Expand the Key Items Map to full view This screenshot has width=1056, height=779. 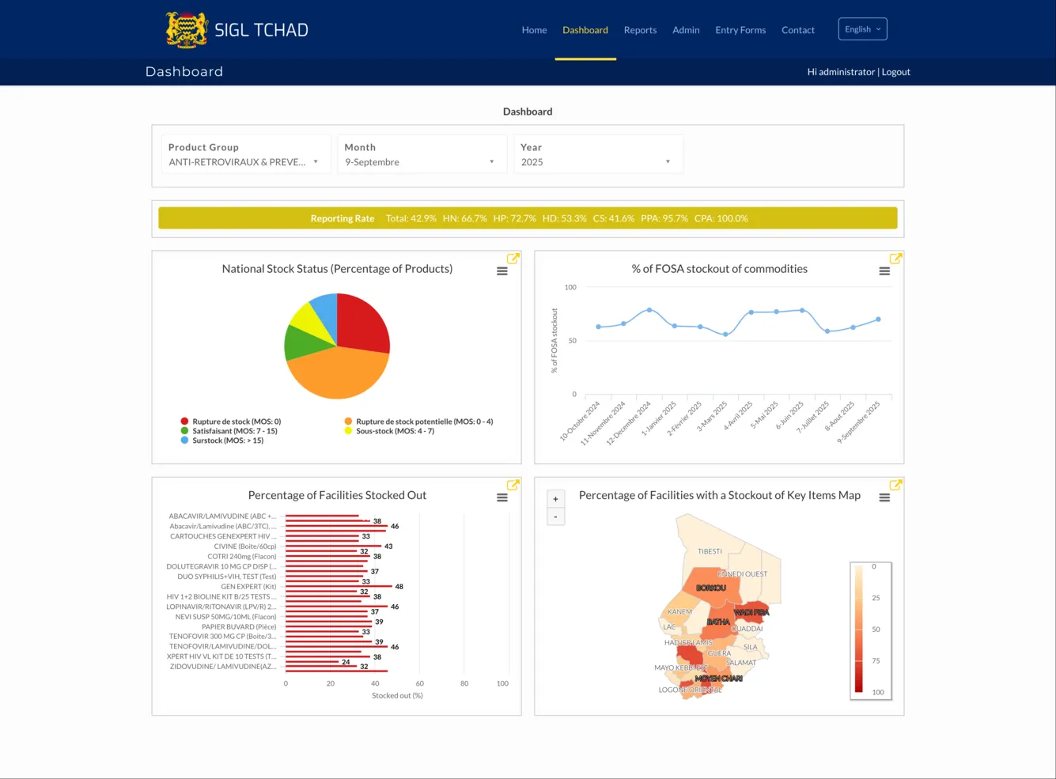[895, 484]
